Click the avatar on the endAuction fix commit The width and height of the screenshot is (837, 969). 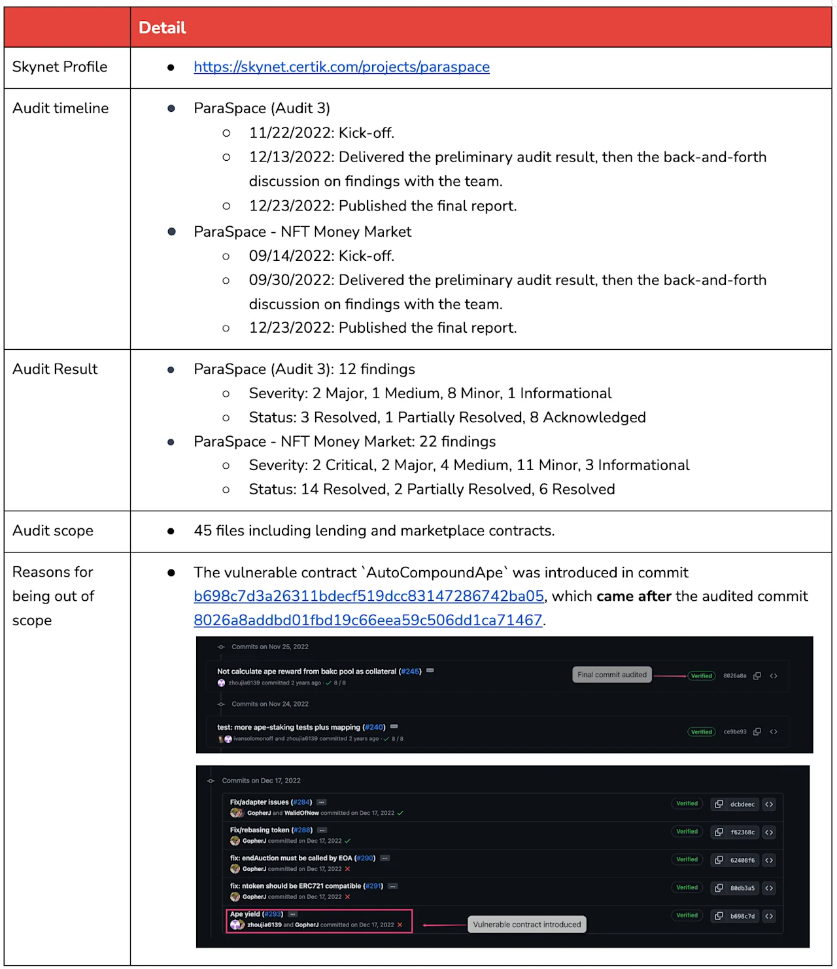pos(235,869)
